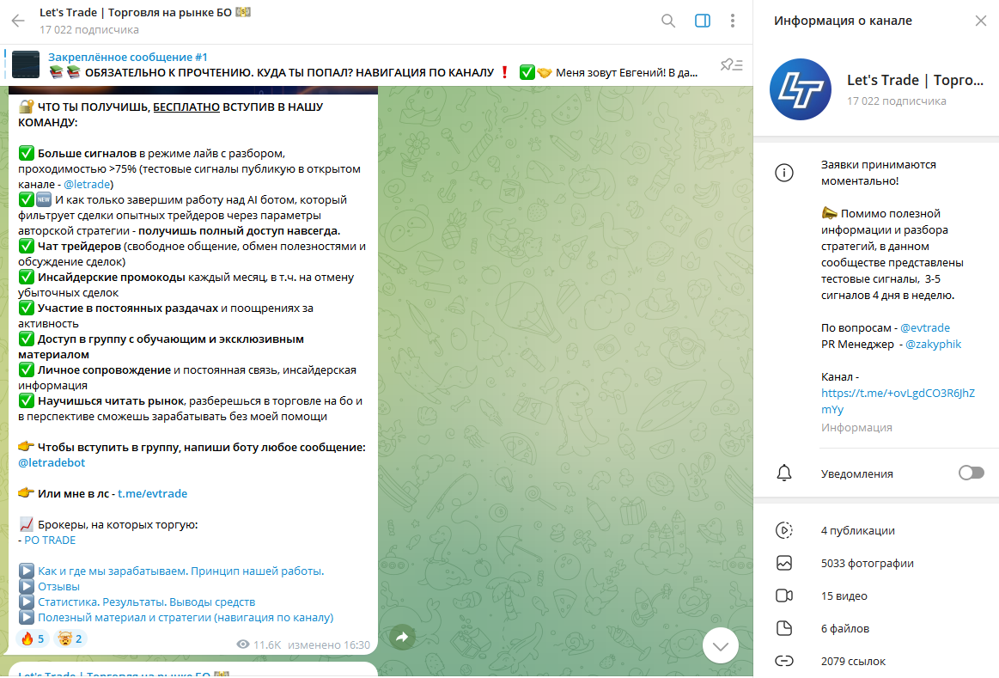Open 'Полезный материал и стратегии' navigation link

186,618
